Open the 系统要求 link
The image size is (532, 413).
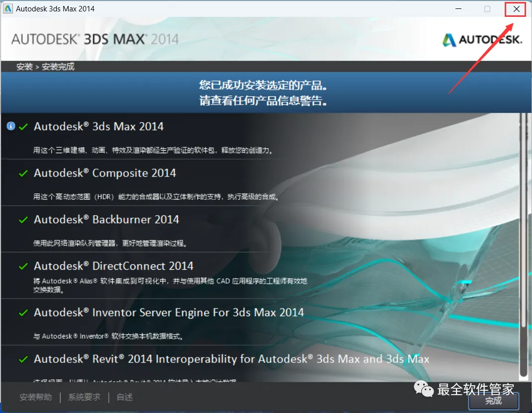[84, 397]
